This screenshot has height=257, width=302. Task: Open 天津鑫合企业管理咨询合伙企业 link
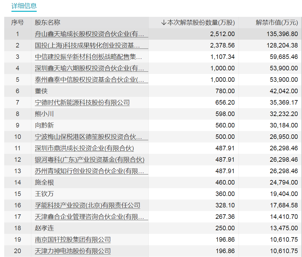[89, 217]
